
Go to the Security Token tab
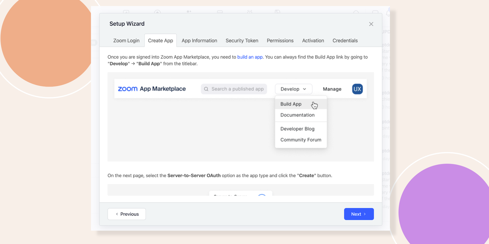[242, 41]
